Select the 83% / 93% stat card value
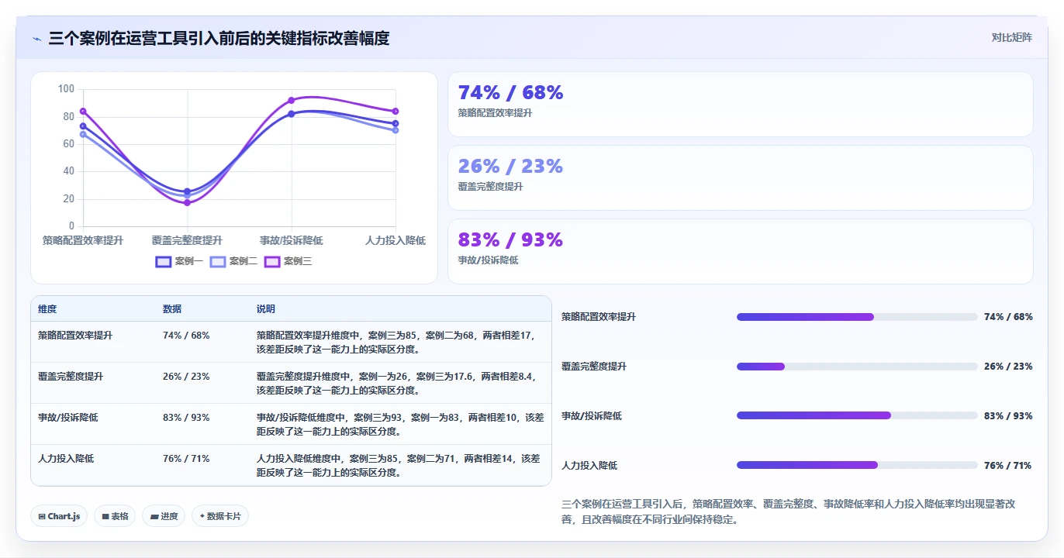Viewport: 1064px width, 558px height. pos(510,239)
